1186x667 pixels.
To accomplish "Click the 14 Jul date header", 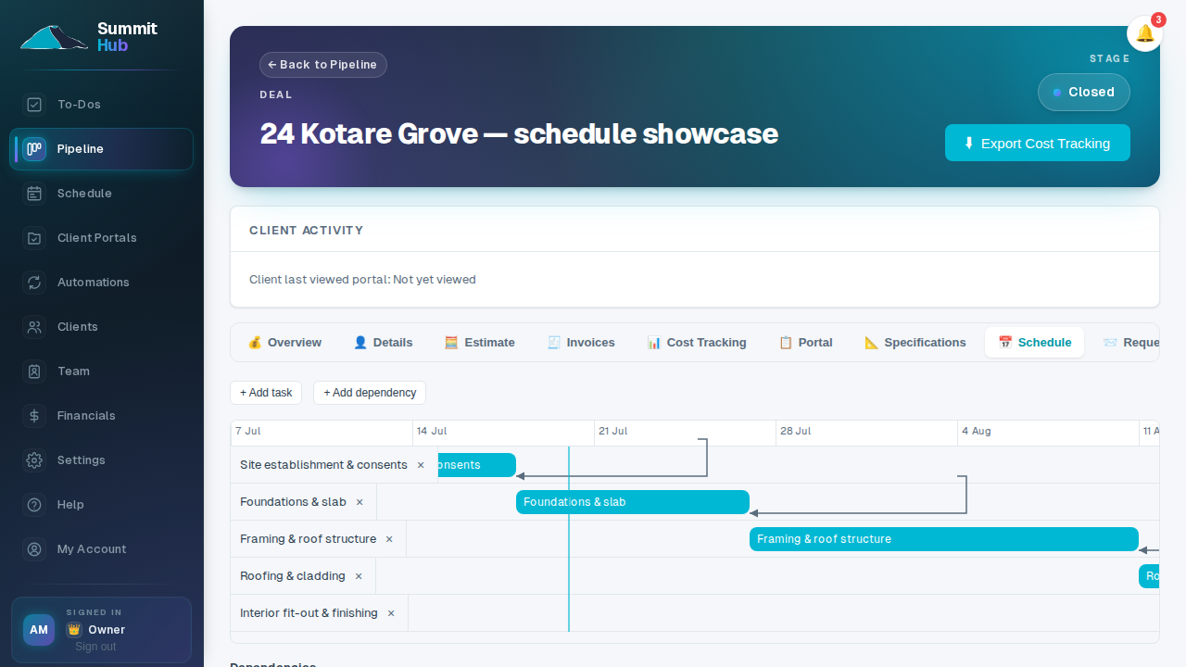I will [x=432, y=432].
